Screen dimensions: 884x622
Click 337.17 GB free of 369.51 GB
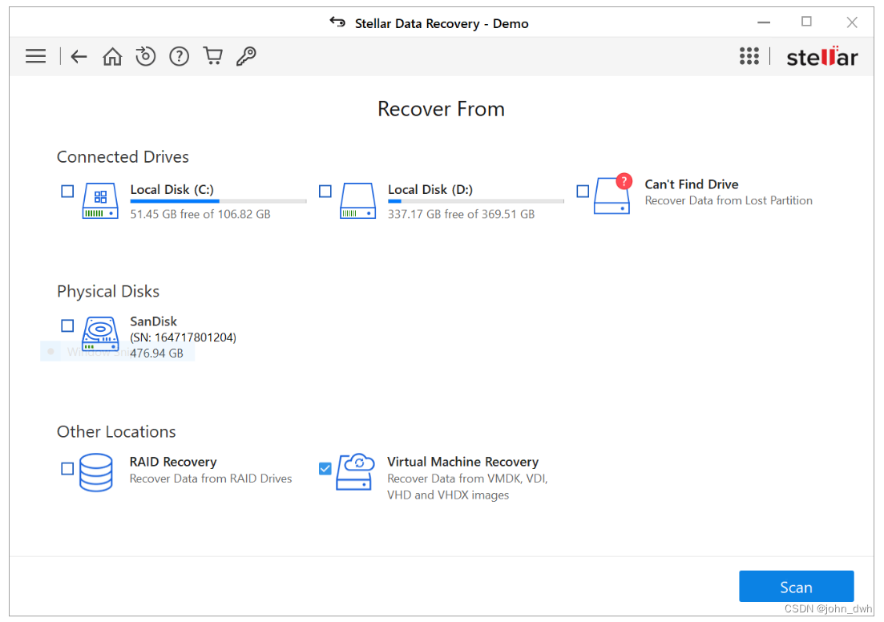[461, 214]
